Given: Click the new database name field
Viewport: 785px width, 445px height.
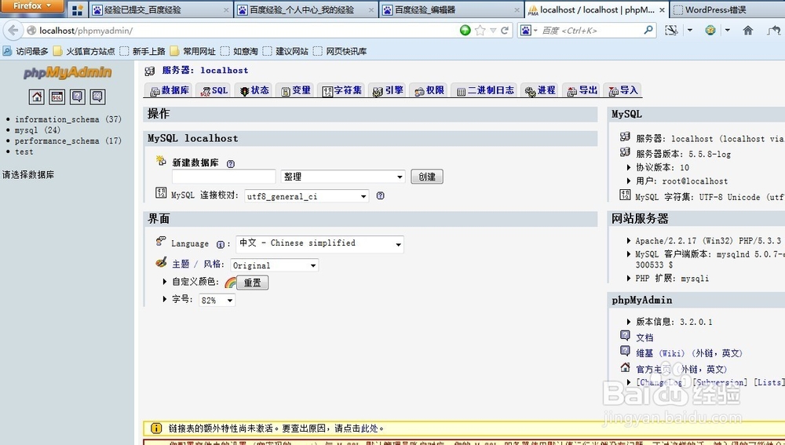Looking at the screenshot, I should [x=224, y=177].
